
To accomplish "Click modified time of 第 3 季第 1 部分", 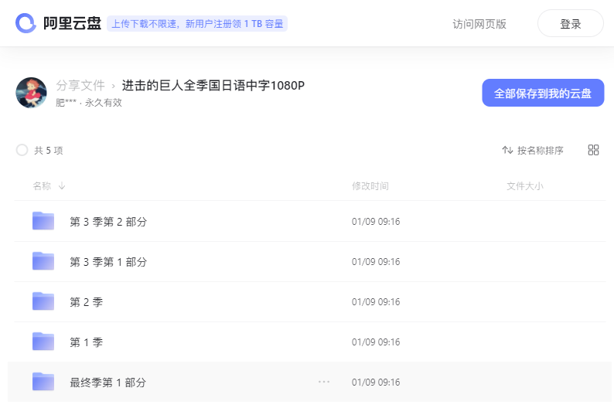I will coord(376,262).
